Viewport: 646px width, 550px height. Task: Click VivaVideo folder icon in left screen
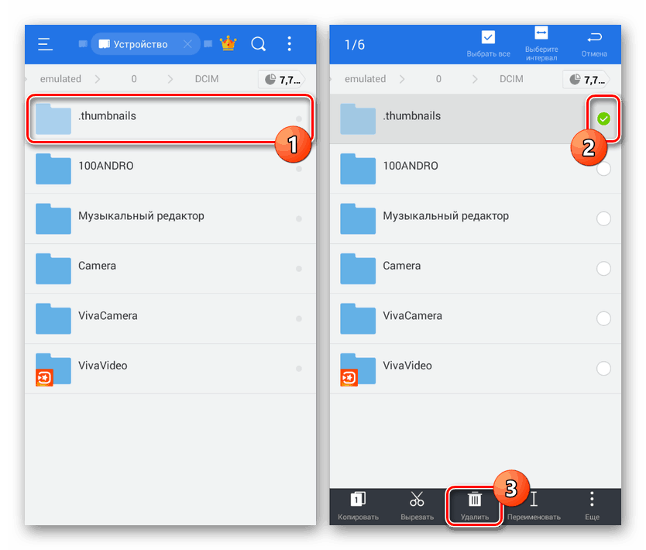click(x=53, y=370)
